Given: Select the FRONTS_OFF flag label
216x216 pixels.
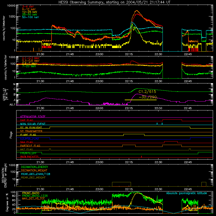Looking at the screenshot, I should [x=28, y=153].
